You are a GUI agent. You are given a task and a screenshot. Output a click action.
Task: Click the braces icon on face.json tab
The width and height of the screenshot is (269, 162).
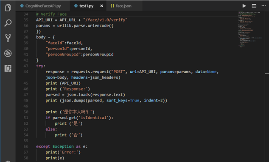pyautogui.click(x=112, y=6)
